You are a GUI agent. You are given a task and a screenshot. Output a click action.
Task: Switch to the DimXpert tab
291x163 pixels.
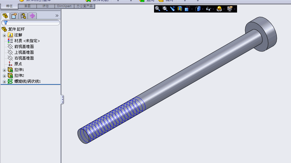pyautogui.click(x=64, y=6)
